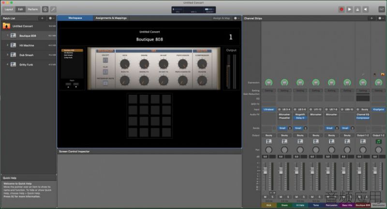Viewport: 387px width, 209px height.
Task: Click the COMPRESSOR master knob on 808 panel
Action: [x=202, y=64]
